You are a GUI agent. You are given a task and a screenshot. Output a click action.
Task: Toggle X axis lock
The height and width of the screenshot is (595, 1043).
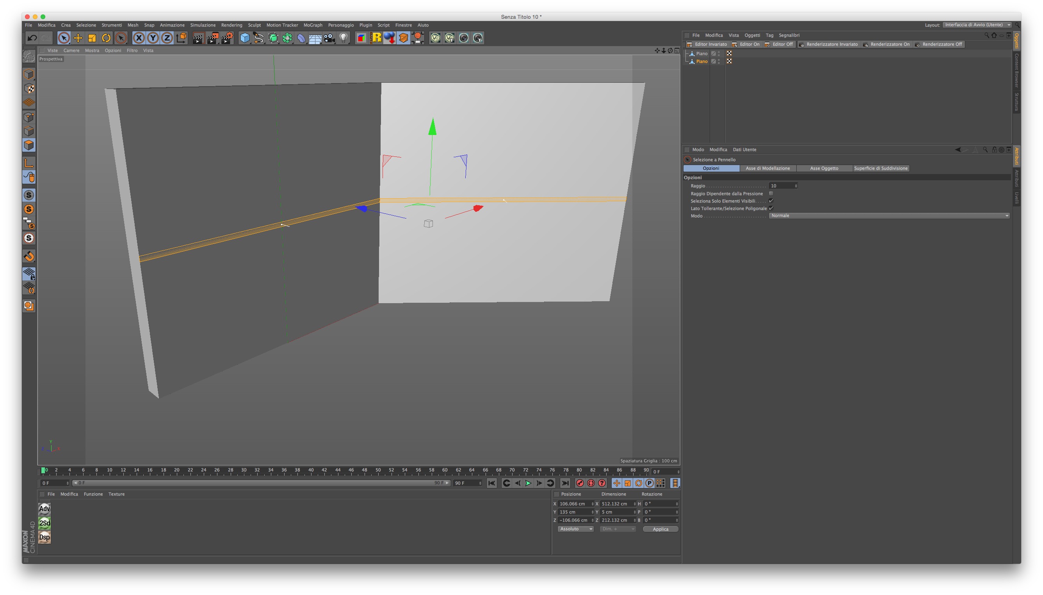139,38
